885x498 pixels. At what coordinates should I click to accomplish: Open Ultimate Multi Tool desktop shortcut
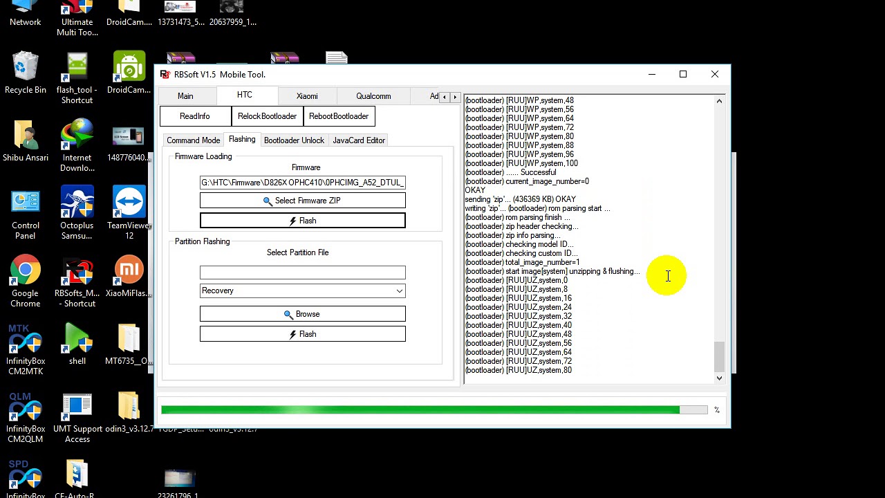point(77,18)
